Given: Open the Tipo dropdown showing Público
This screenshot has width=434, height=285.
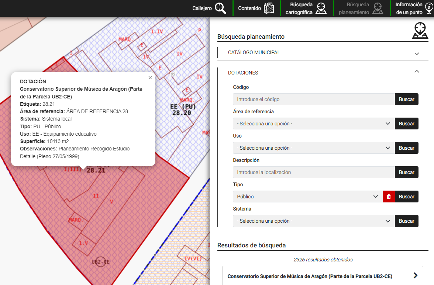Looking at the screenshot, I should (x=308, y=197).
